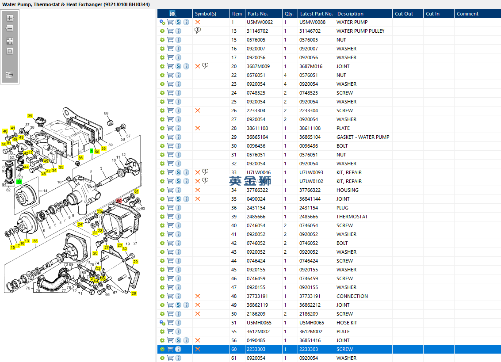Click the note symbol on WATER PUMP PULLEY row

tap(198, 30)
